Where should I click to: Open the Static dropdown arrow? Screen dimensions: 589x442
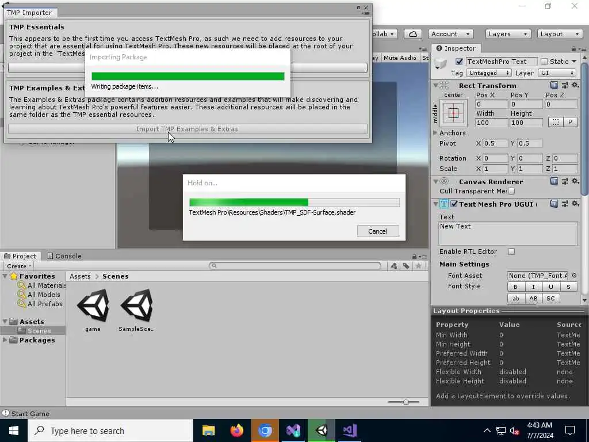click(573, 61)
